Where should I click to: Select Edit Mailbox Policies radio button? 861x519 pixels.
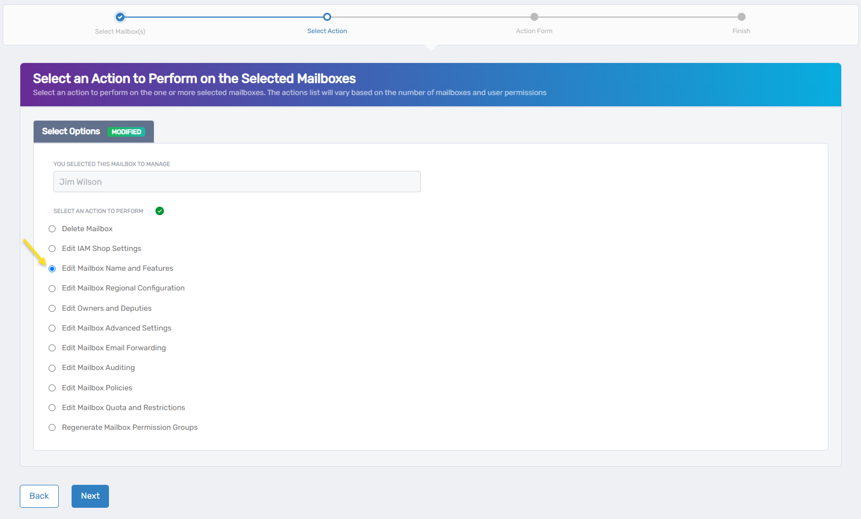pos(52,388)
